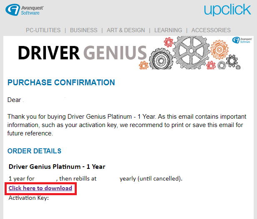
Task: Click the 'yearly (until cancelled).' text
Action: point(151,178)
